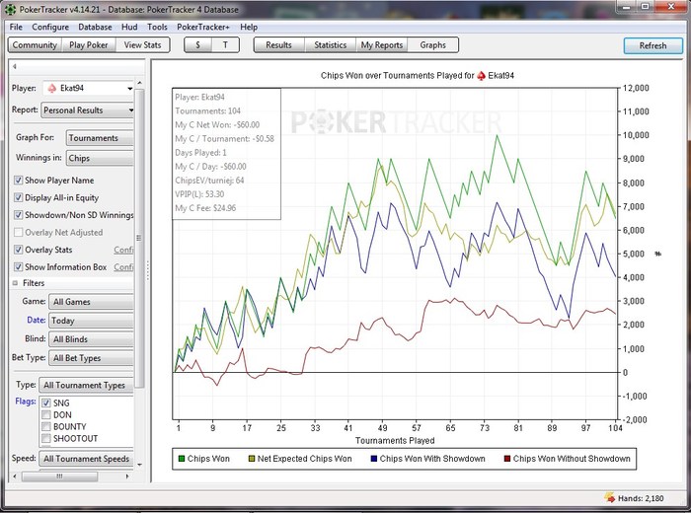Screen dimensions: 691x513
Task: Select the View Stats tab
Action: click(142, 45)
